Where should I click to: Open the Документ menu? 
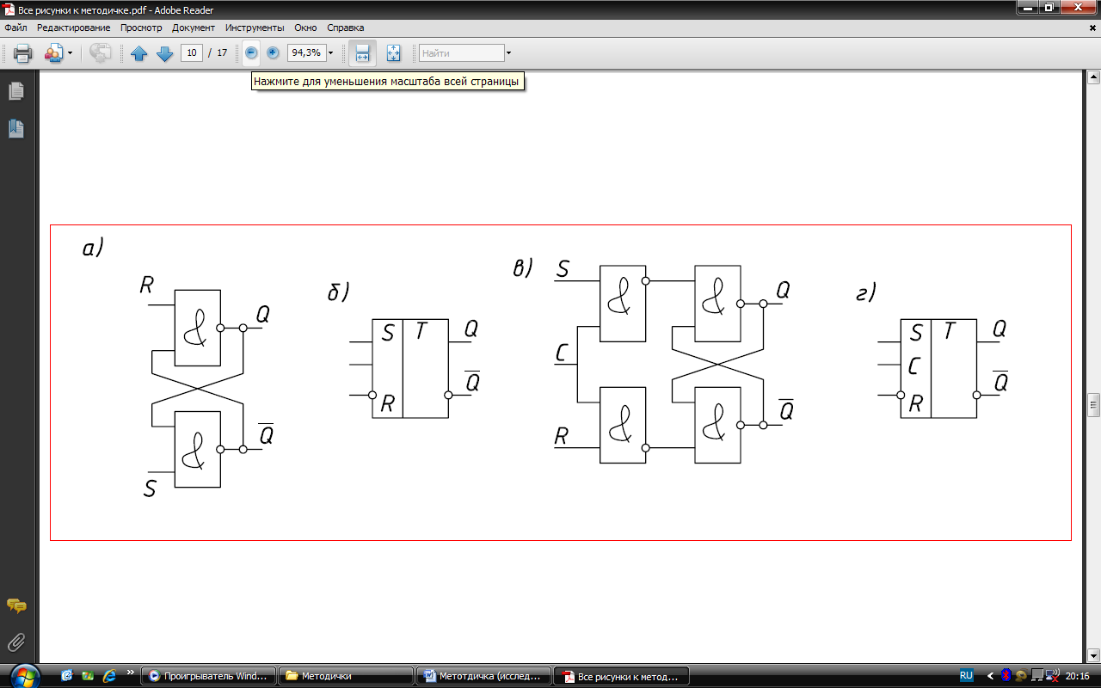coord(194,28)
